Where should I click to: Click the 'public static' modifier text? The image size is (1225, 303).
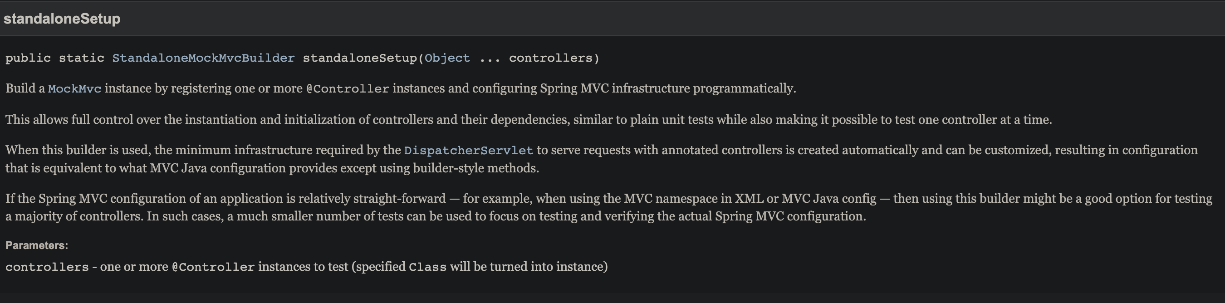click(x=55, y=58)
